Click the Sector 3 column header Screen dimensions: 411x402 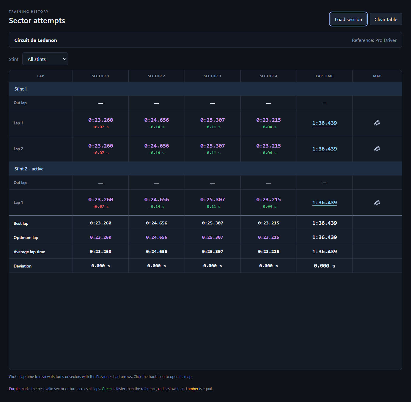pyautogui.click(x=212, y=76)
